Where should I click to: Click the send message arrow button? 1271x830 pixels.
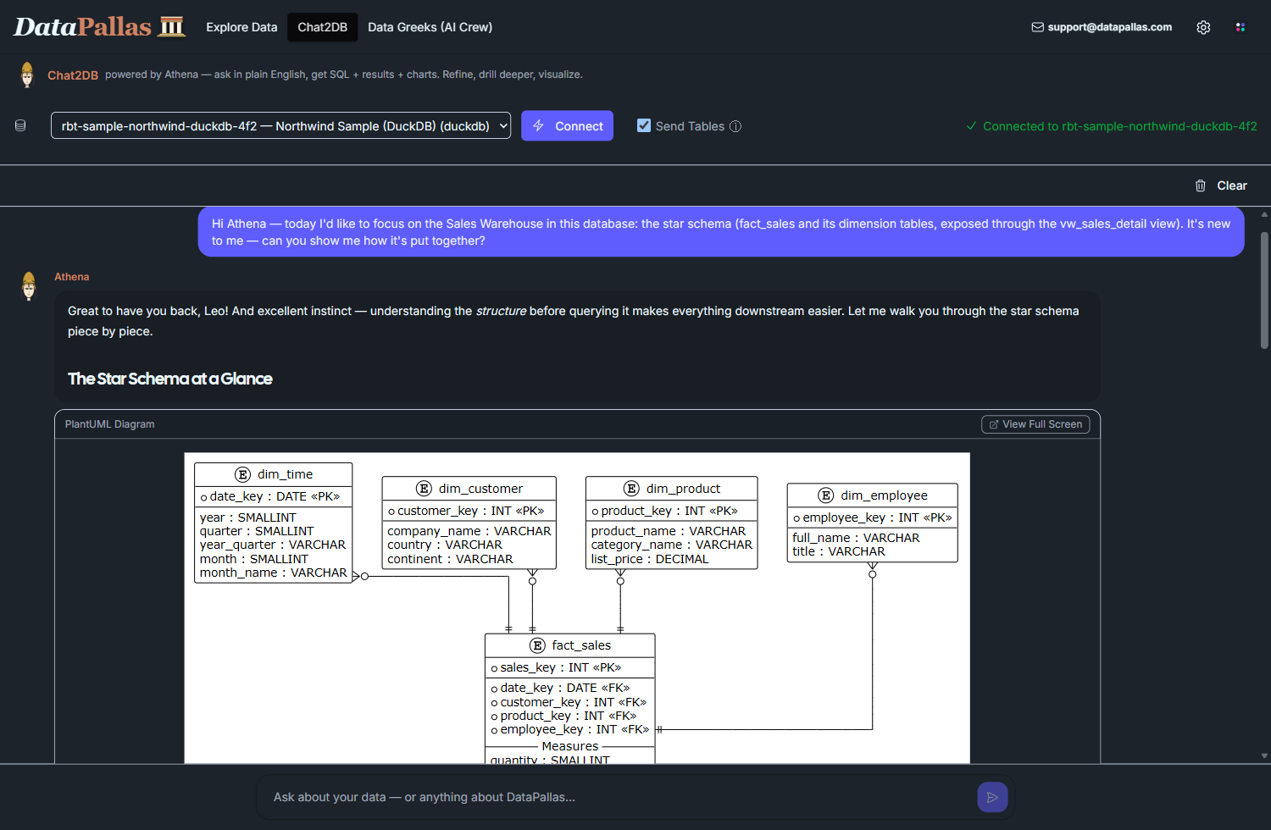pos(992,797)
